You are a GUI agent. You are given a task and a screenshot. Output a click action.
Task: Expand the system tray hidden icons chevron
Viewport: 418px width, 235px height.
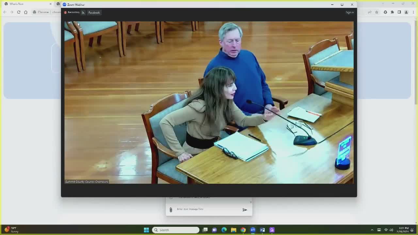tap(372, 230)
